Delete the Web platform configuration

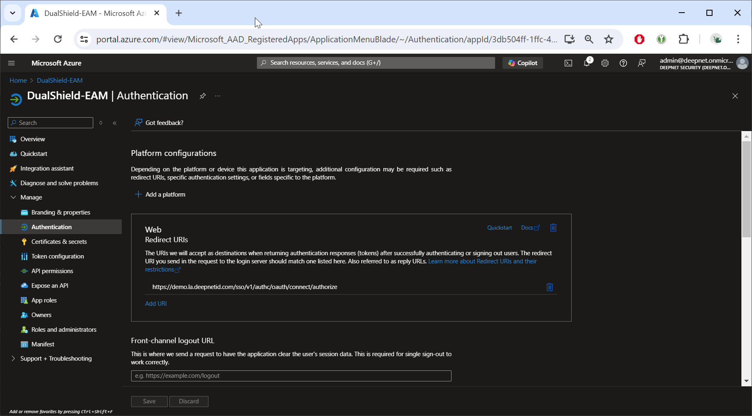(553, 228)
